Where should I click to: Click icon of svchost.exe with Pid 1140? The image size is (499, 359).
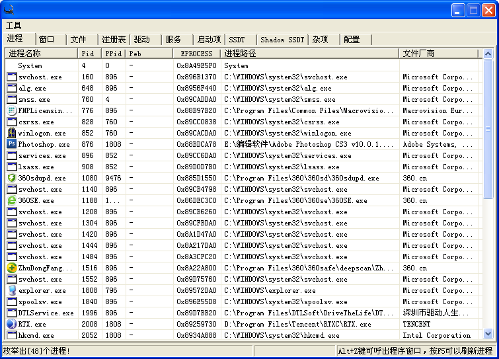click(12, 189)
